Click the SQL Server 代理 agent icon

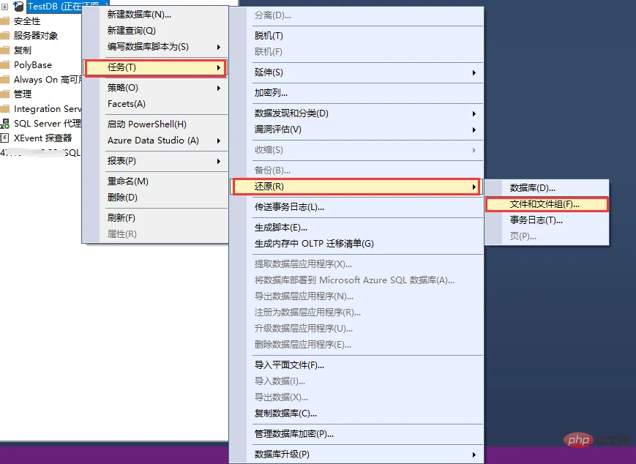(4, 123)
